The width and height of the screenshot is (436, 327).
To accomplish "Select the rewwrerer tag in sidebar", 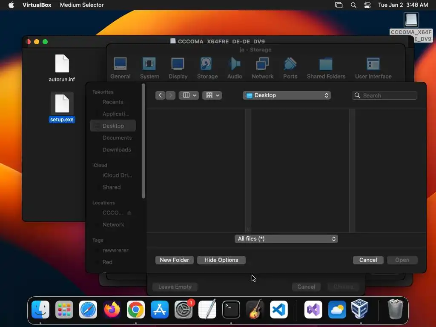I will [x=113, y=250].
